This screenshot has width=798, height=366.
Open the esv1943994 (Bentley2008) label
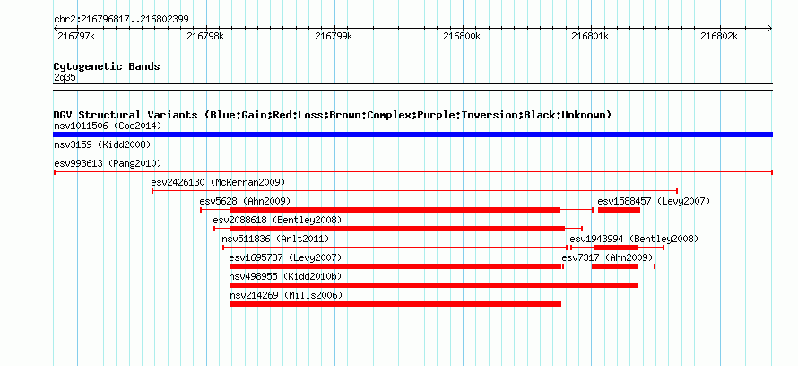pyautogui.click(x=634, y=239)
